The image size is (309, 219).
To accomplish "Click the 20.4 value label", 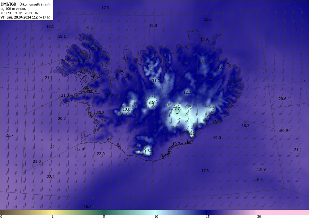I will coord(93,91).
